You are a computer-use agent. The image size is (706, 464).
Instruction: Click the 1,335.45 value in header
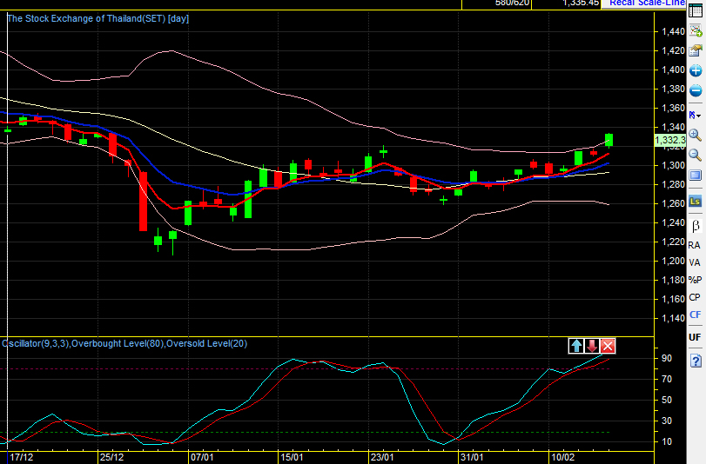(581, 3)
